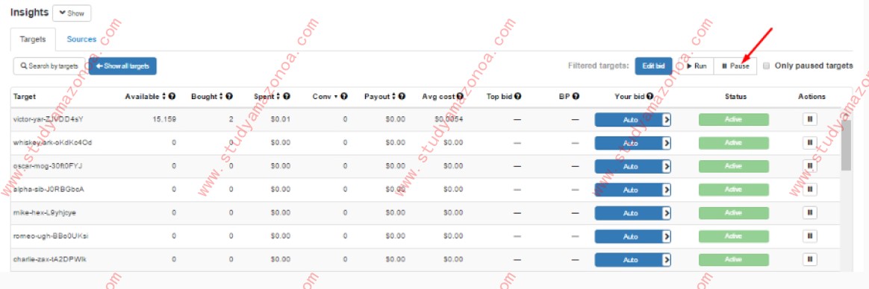This screenshot has height=289, width=869.
Task: Open help icon next to Top bid header
Action: coord(517,96)
